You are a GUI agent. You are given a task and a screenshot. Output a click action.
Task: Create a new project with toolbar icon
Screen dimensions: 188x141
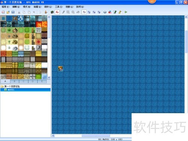click(3, 12)
